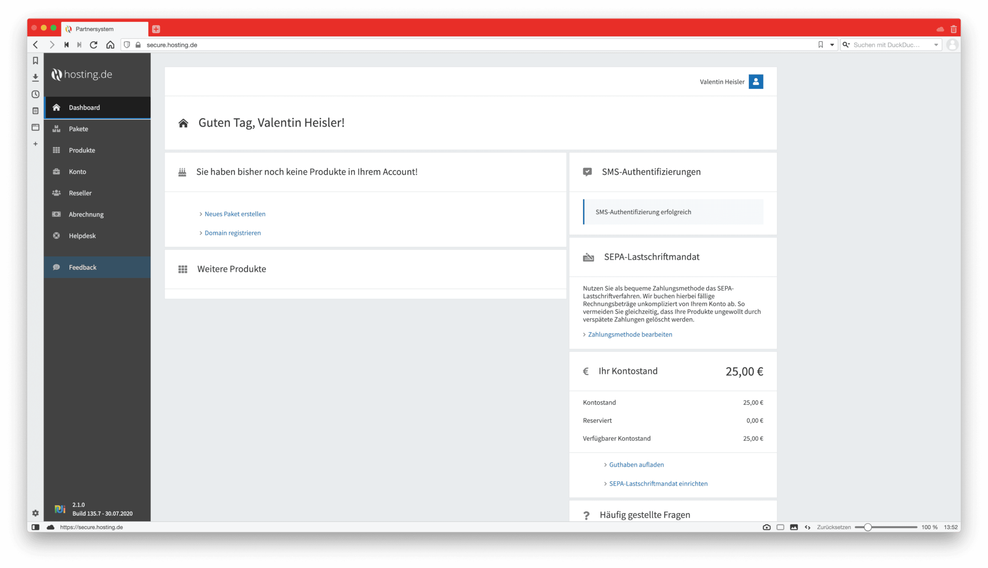Open Vivaldi bookmarks panel icon
The width and height of the screenshot is (988, 568).
[36, 61]
